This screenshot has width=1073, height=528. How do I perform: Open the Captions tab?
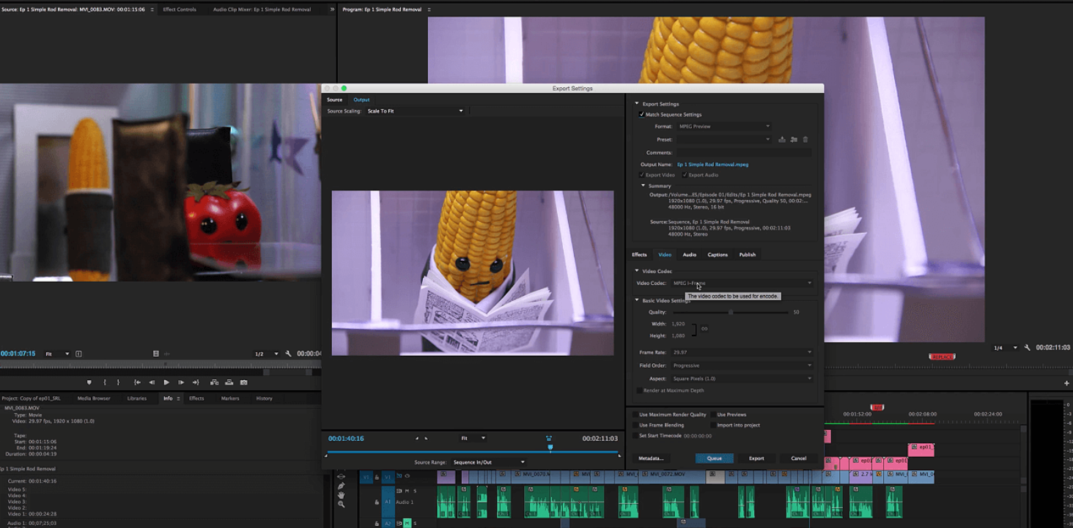(x=718, y=255)
